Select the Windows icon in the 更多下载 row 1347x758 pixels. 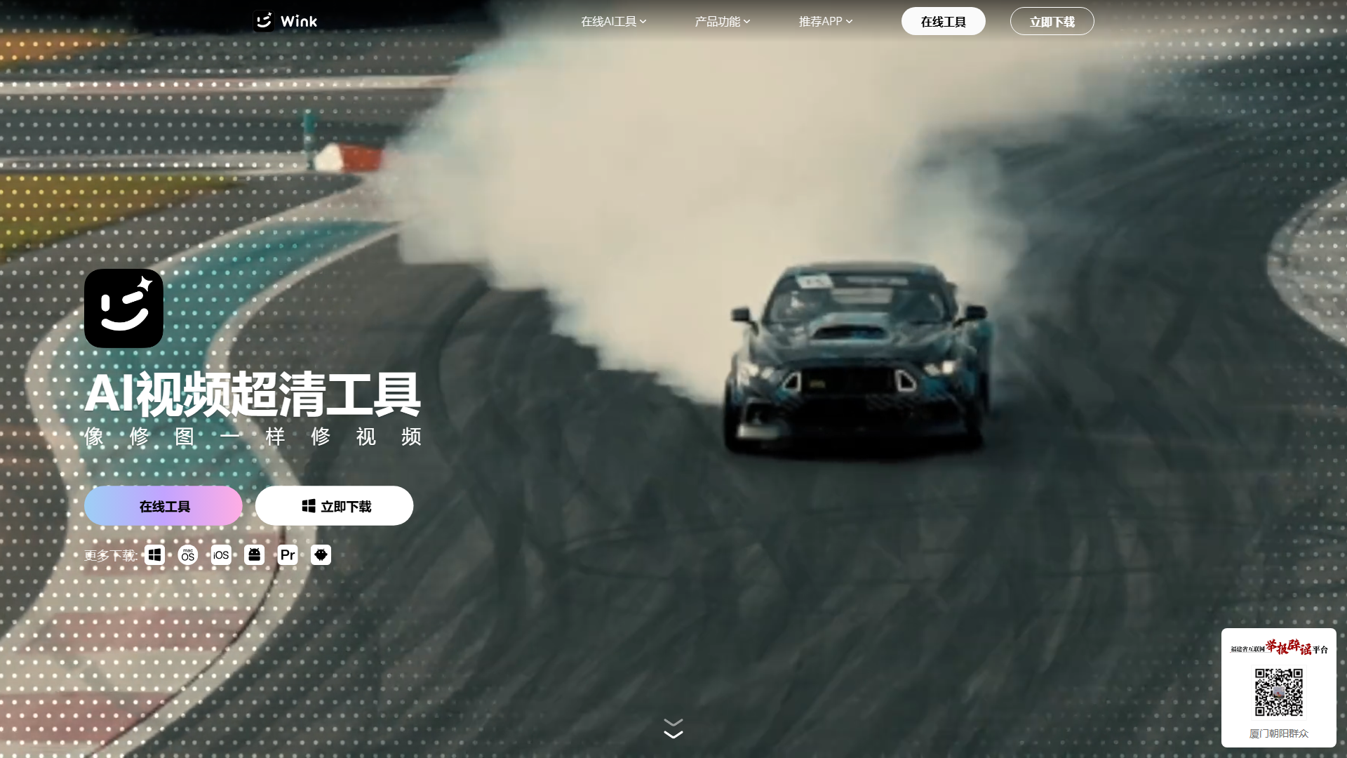(154, 555)
